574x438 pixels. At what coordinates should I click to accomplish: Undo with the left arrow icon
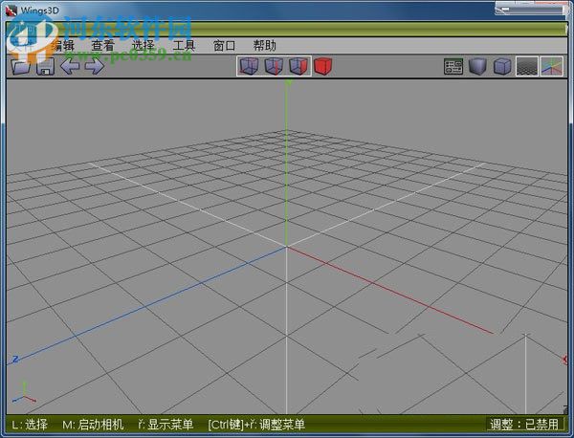coord(70,67)
